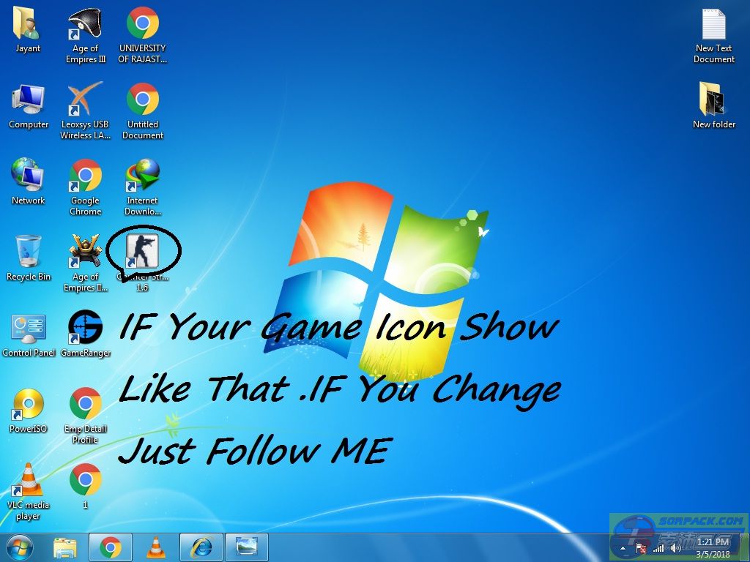The width and height of the screenshot is (750, 562).
Task: Click the Windows Start button
Action: click(x=20, y=547)
